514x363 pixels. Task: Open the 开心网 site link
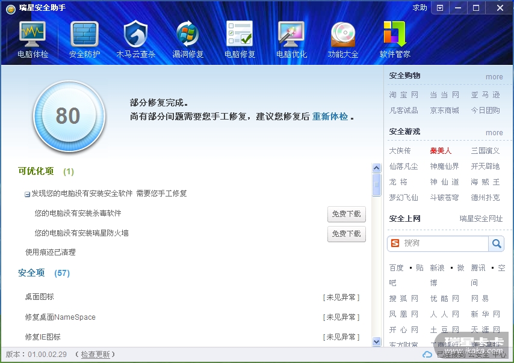(x=403, y=330)
